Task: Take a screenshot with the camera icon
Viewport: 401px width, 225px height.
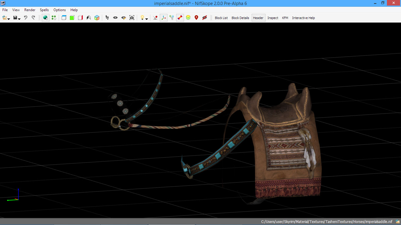Action: click(132, 18)
